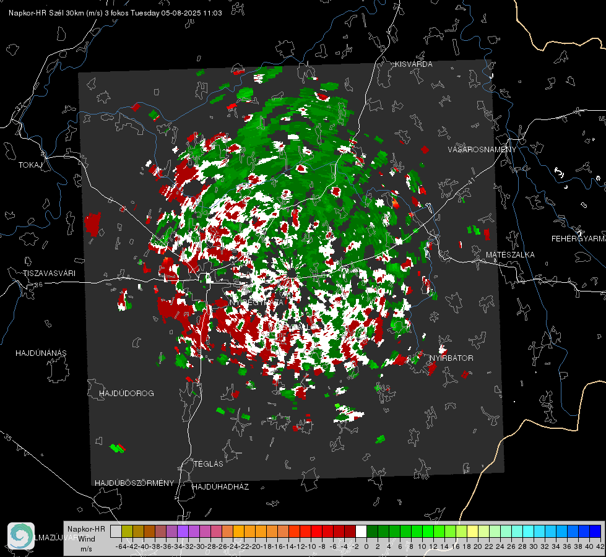The image size is (606, 557).
Task: Select the NYÍRBÁTOR town label
Action: (x=451, y=358)
